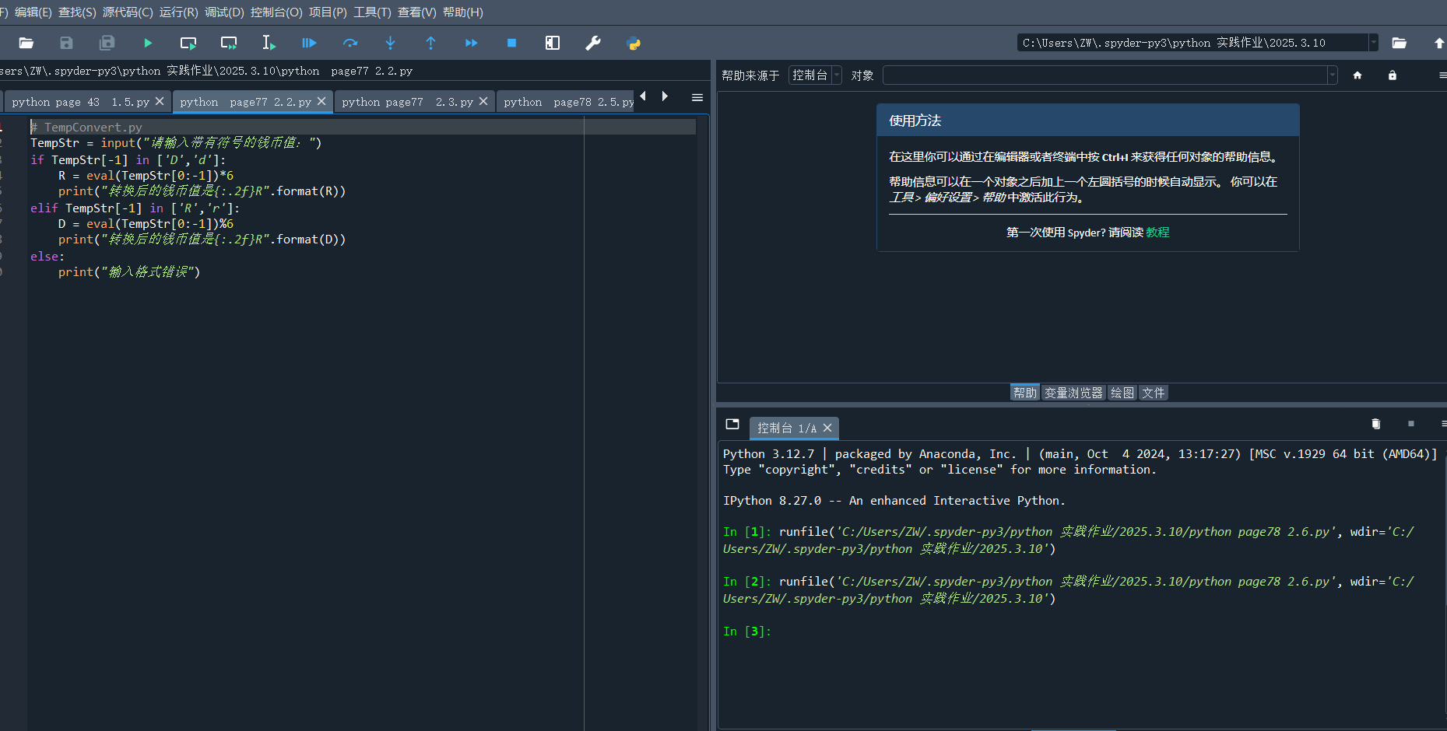This screenshot has height=731, width=1447.
Task: Interrupt the console kernel
Action: click(x=1410, y=424)
